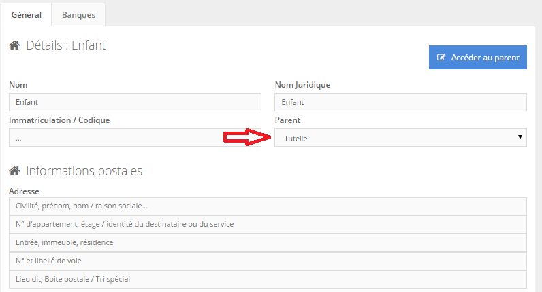Select the Lieu dit, Boite postale field
Image resolution: width=542 pixels, height=292 pixels.
click(268, 279)
